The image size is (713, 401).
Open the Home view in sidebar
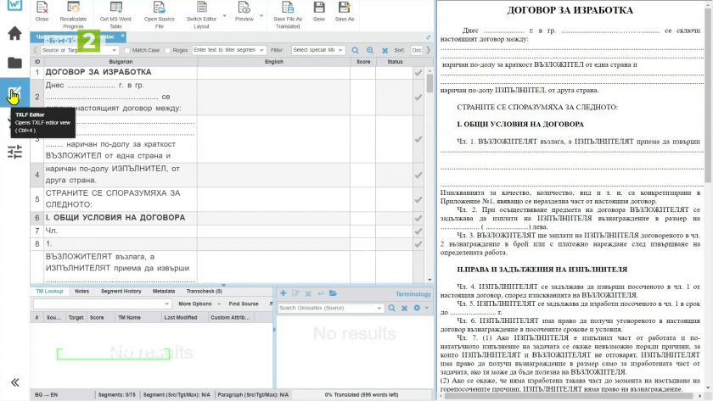point(14,34)
